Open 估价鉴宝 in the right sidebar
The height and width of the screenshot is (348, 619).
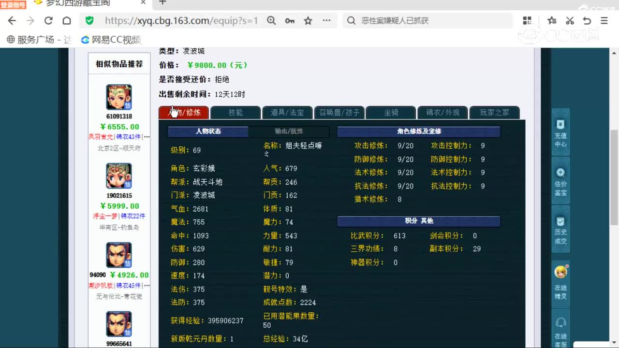[560, 181]
